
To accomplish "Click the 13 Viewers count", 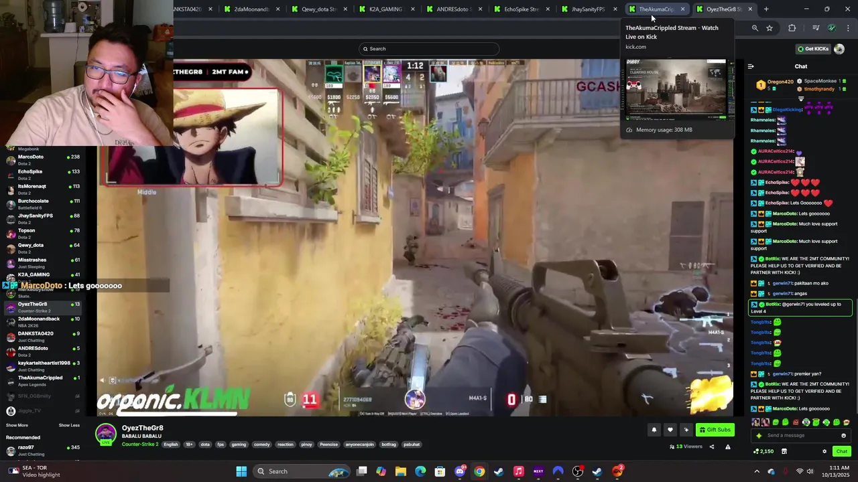I will [686, 447].
